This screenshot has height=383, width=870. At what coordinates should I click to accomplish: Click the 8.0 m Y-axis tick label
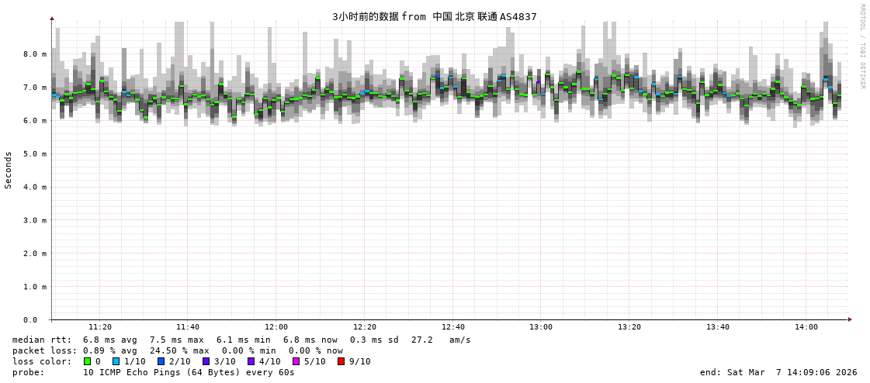coord(34,54)
